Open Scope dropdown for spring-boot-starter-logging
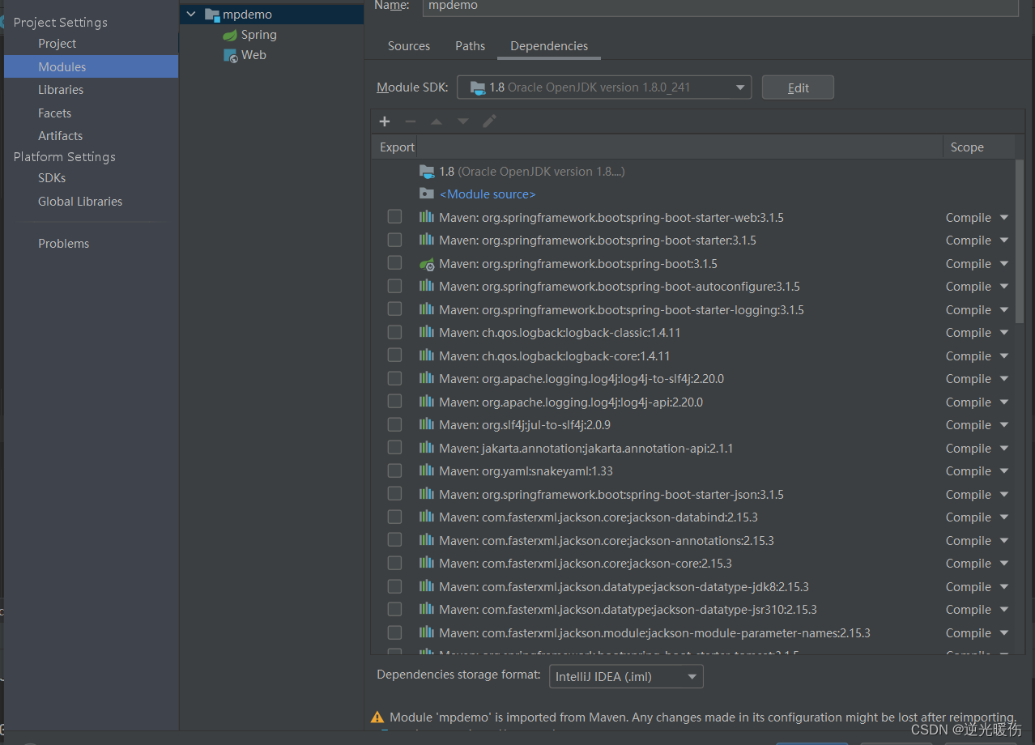 (1003, 309)
